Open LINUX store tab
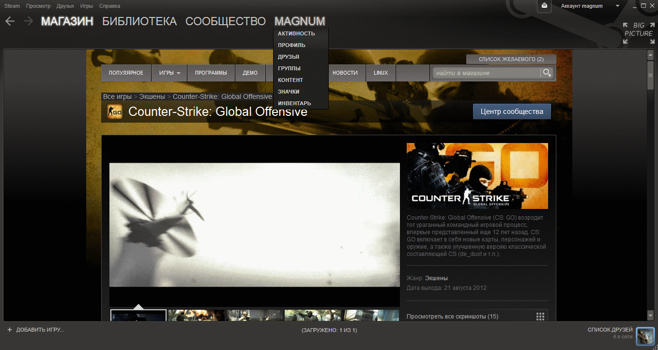Screen dimensions: 658x350 [x=381, y=73]
